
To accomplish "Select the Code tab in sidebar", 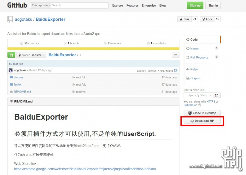I will (202, 39).
